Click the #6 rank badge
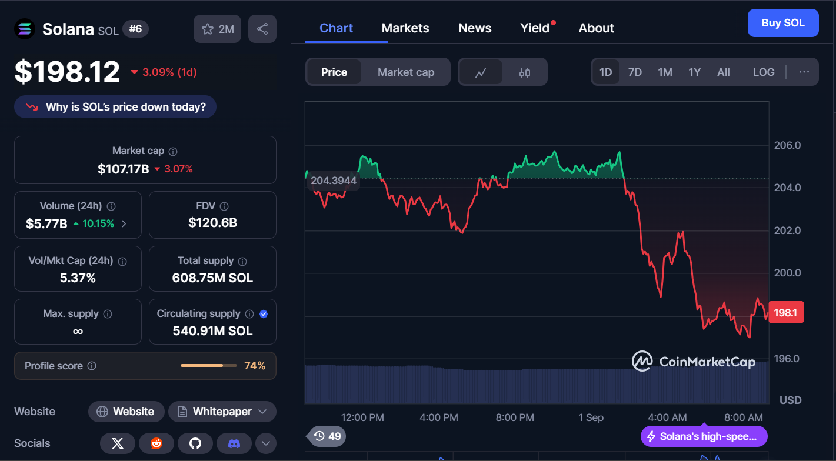The height and width of the screenshot is (461, 836). [136, 29]
